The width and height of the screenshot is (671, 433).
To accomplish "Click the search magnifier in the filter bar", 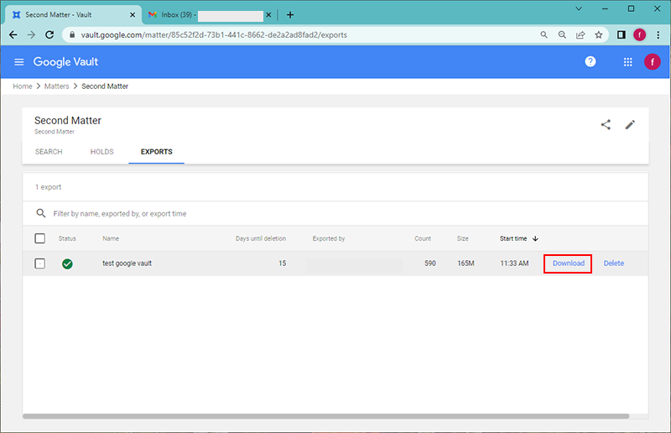I will pos(40,213).
